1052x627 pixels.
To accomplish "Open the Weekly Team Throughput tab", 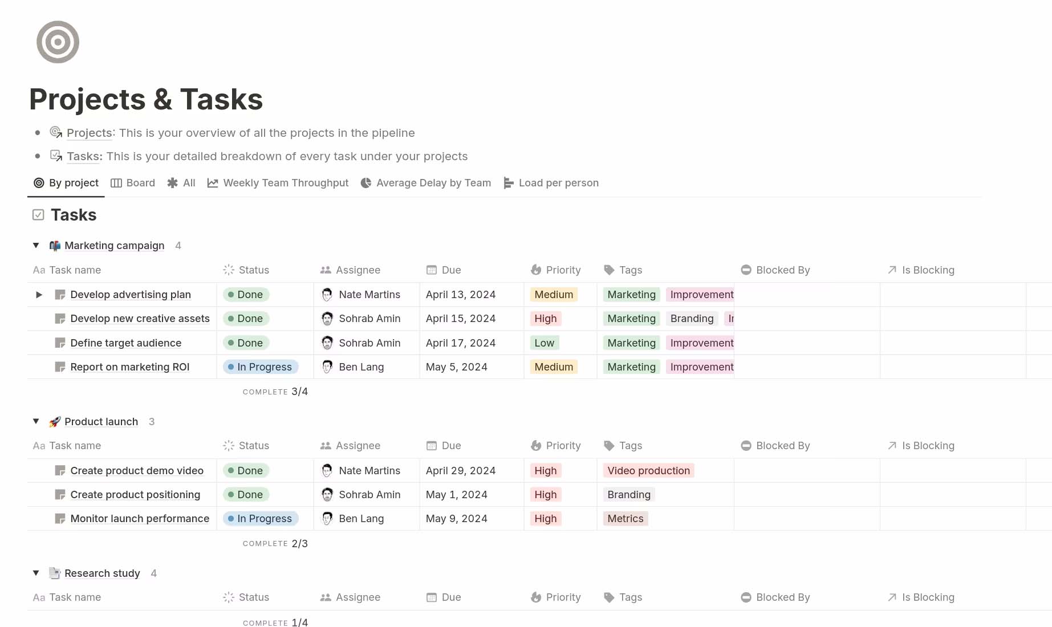I will 278,183.
